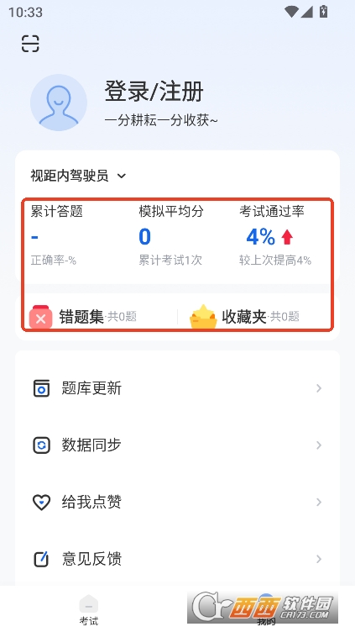355x632 pixels.
Task: Tap the battery status bar icon
Action: [x=324, y=12]
